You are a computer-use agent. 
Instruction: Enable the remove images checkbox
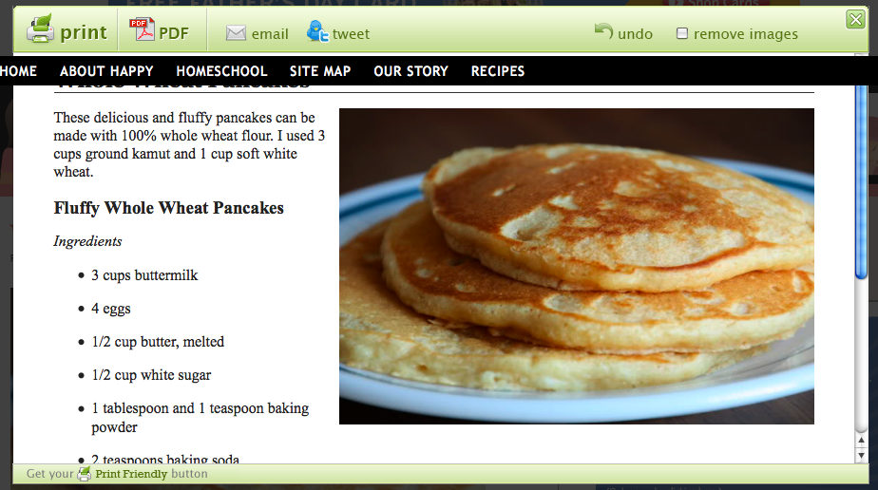[682, 33]
